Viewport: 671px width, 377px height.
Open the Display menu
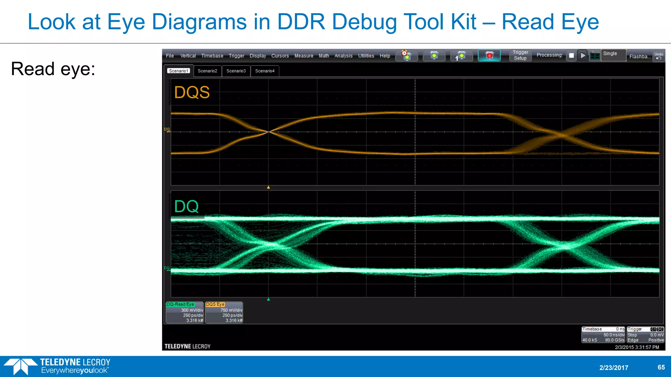coord(258,56)
